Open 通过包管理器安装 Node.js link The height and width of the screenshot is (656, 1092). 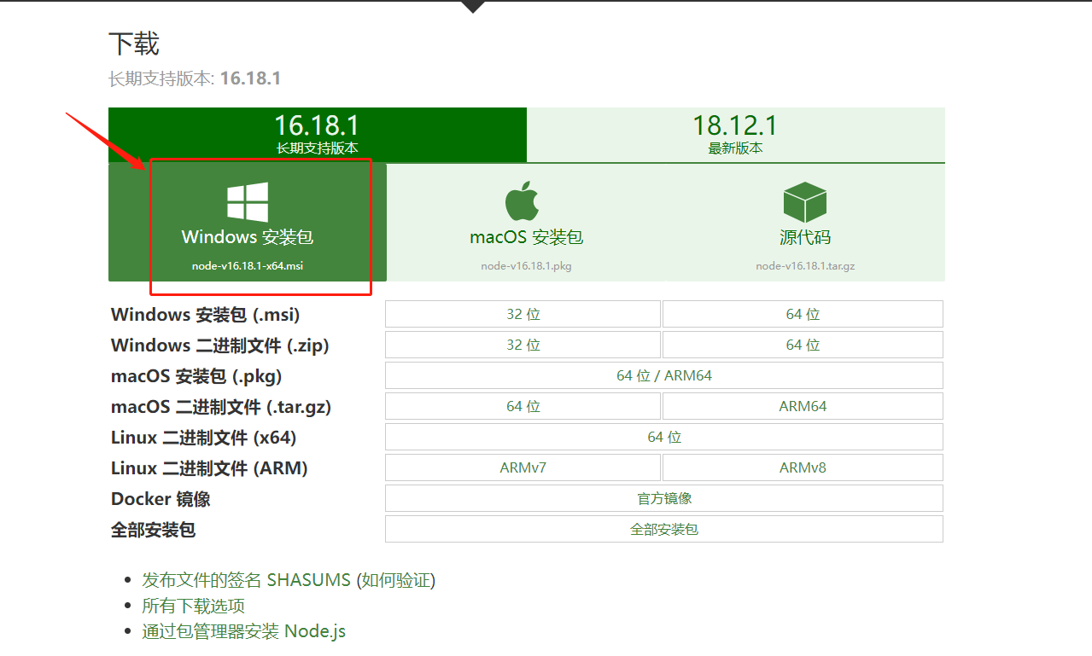point(243,631)
